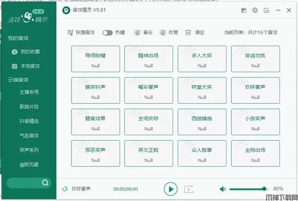Click the 我的音效 section header
Image resolution: width=298 pixels, height=201 pixels.
[18, 38]
